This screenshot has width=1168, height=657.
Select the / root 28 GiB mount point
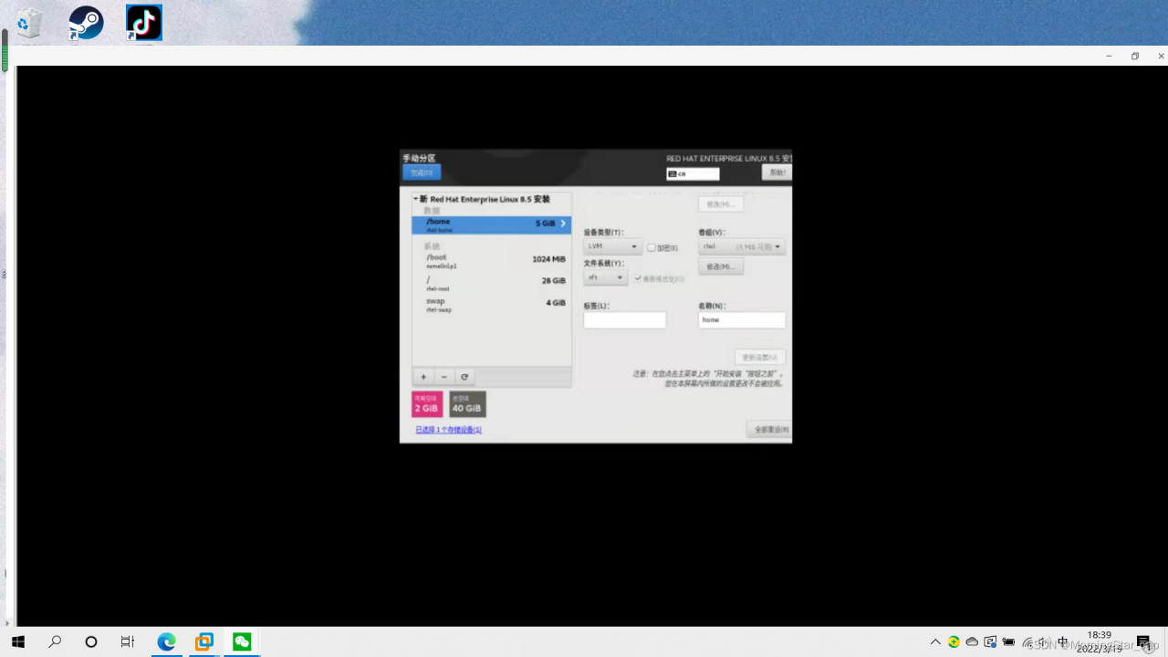click(x=491, y=283)
